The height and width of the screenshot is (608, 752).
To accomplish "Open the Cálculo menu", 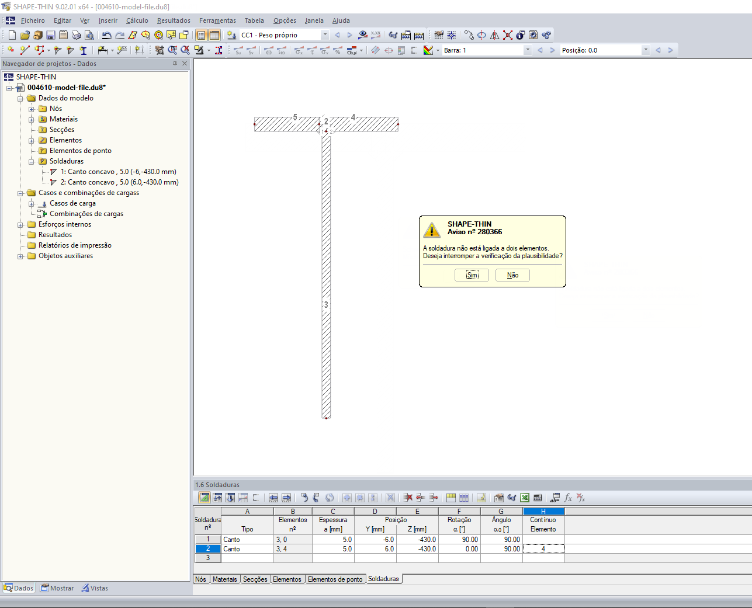I will (137, 20).
